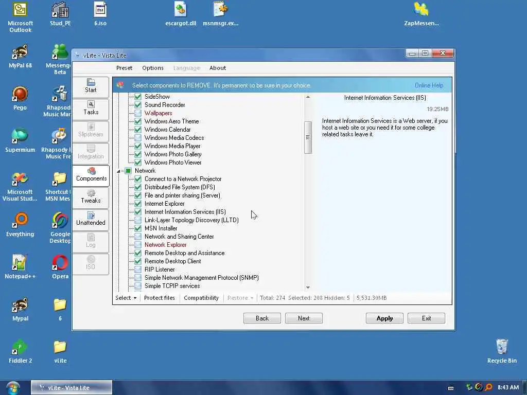Viewport: 527px width, 395px height.
Task: Uncheck the MSN Installer checkbox
Action: point(138,228)
